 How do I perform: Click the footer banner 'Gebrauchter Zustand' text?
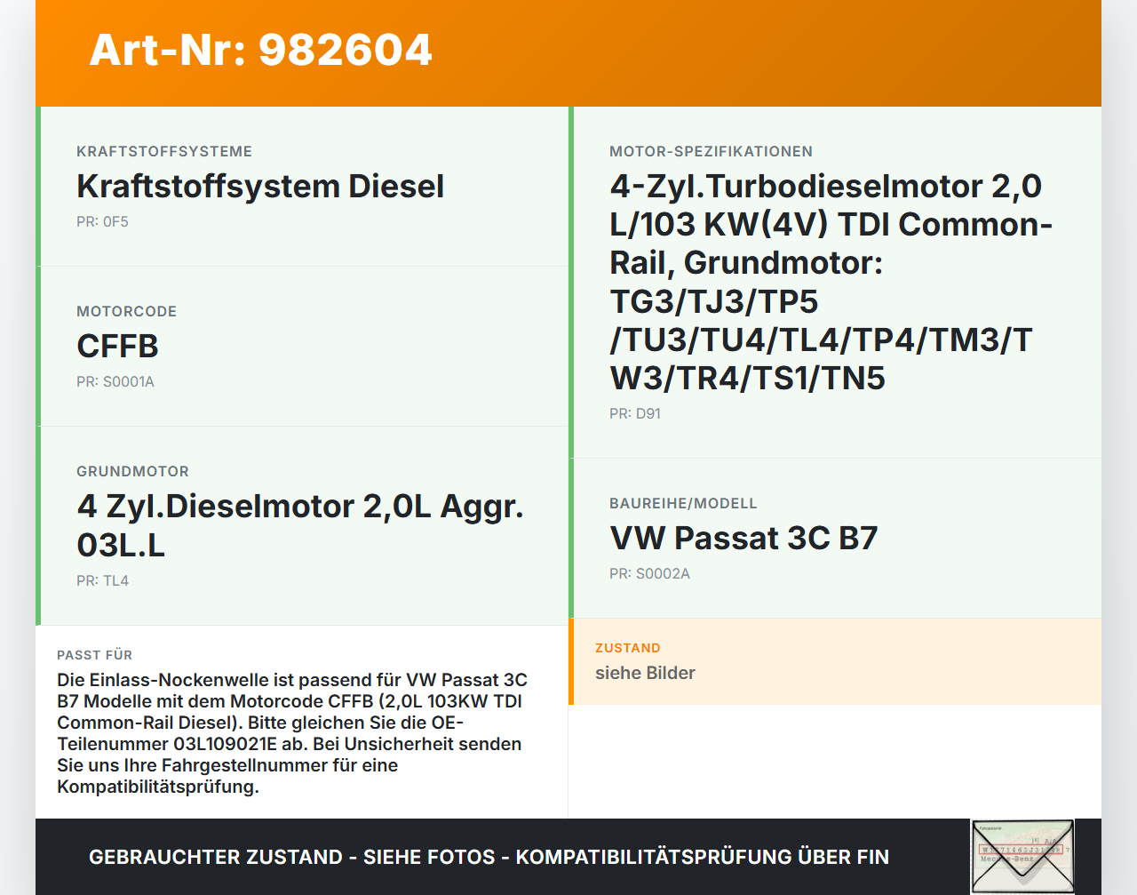[x=489, y=857]
